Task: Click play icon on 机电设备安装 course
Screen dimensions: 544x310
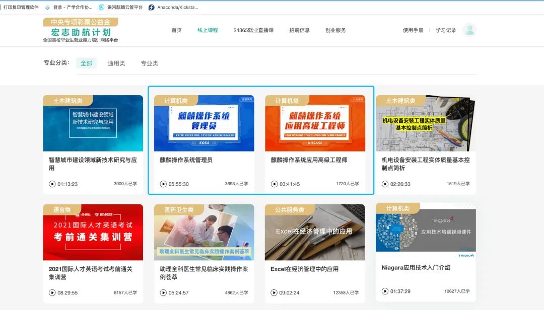Action: (385, 184)
